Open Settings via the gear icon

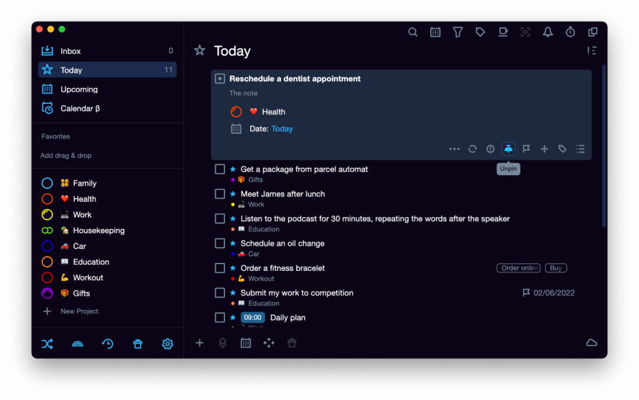point(167,343)
